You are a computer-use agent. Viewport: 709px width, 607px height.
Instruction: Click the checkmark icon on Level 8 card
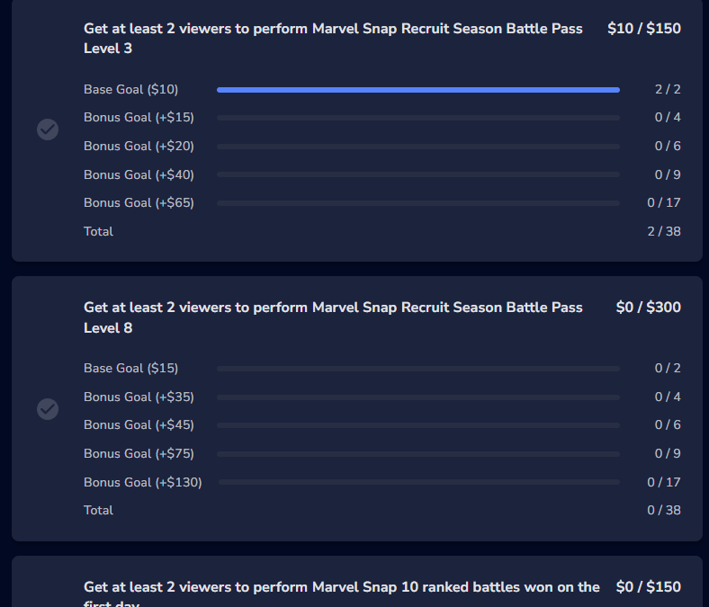[x=48, y=409]
